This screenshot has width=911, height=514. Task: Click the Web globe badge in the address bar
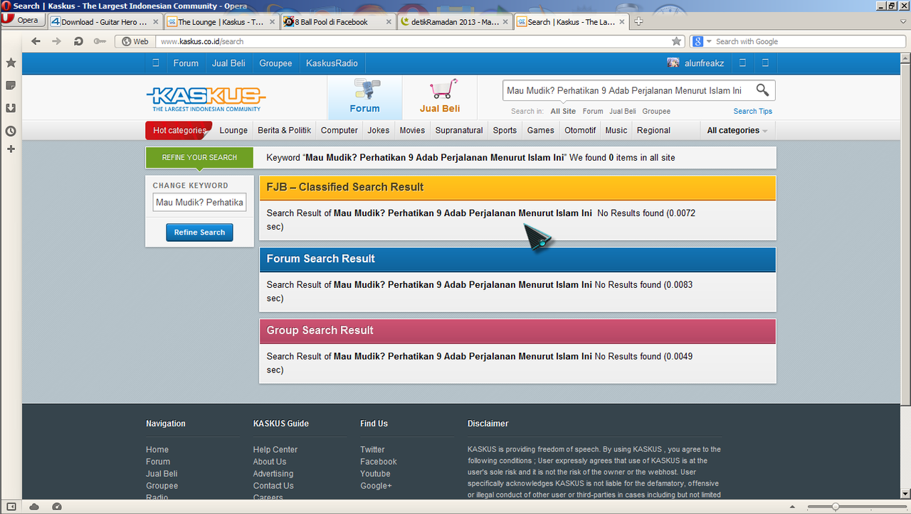(x=135, y=41)
